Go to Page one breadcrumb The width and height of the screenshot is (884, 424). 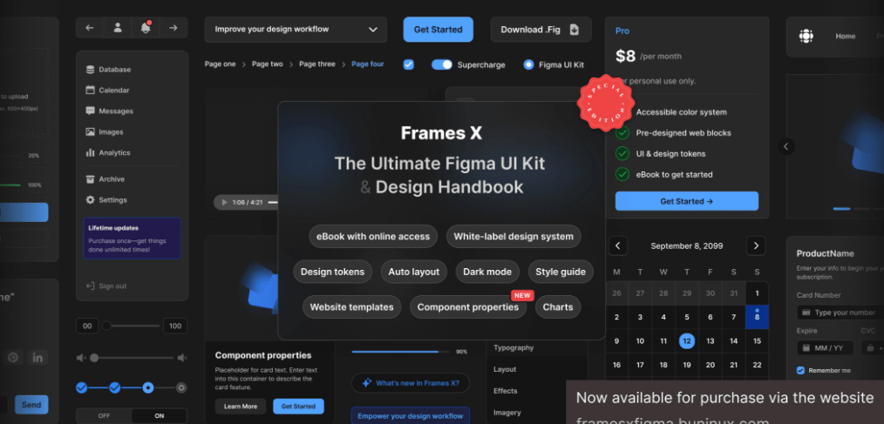pos(220,64)
